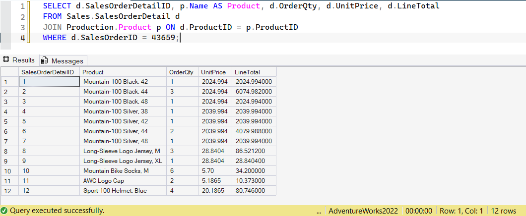Click UnitPrice cell 5.70
This screenshot has width=526, height=216.
click(x=215, y=171)
